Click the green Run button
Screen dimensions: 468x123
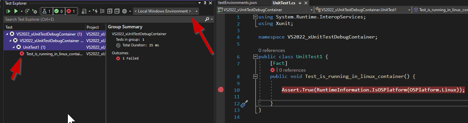(16, 11)
